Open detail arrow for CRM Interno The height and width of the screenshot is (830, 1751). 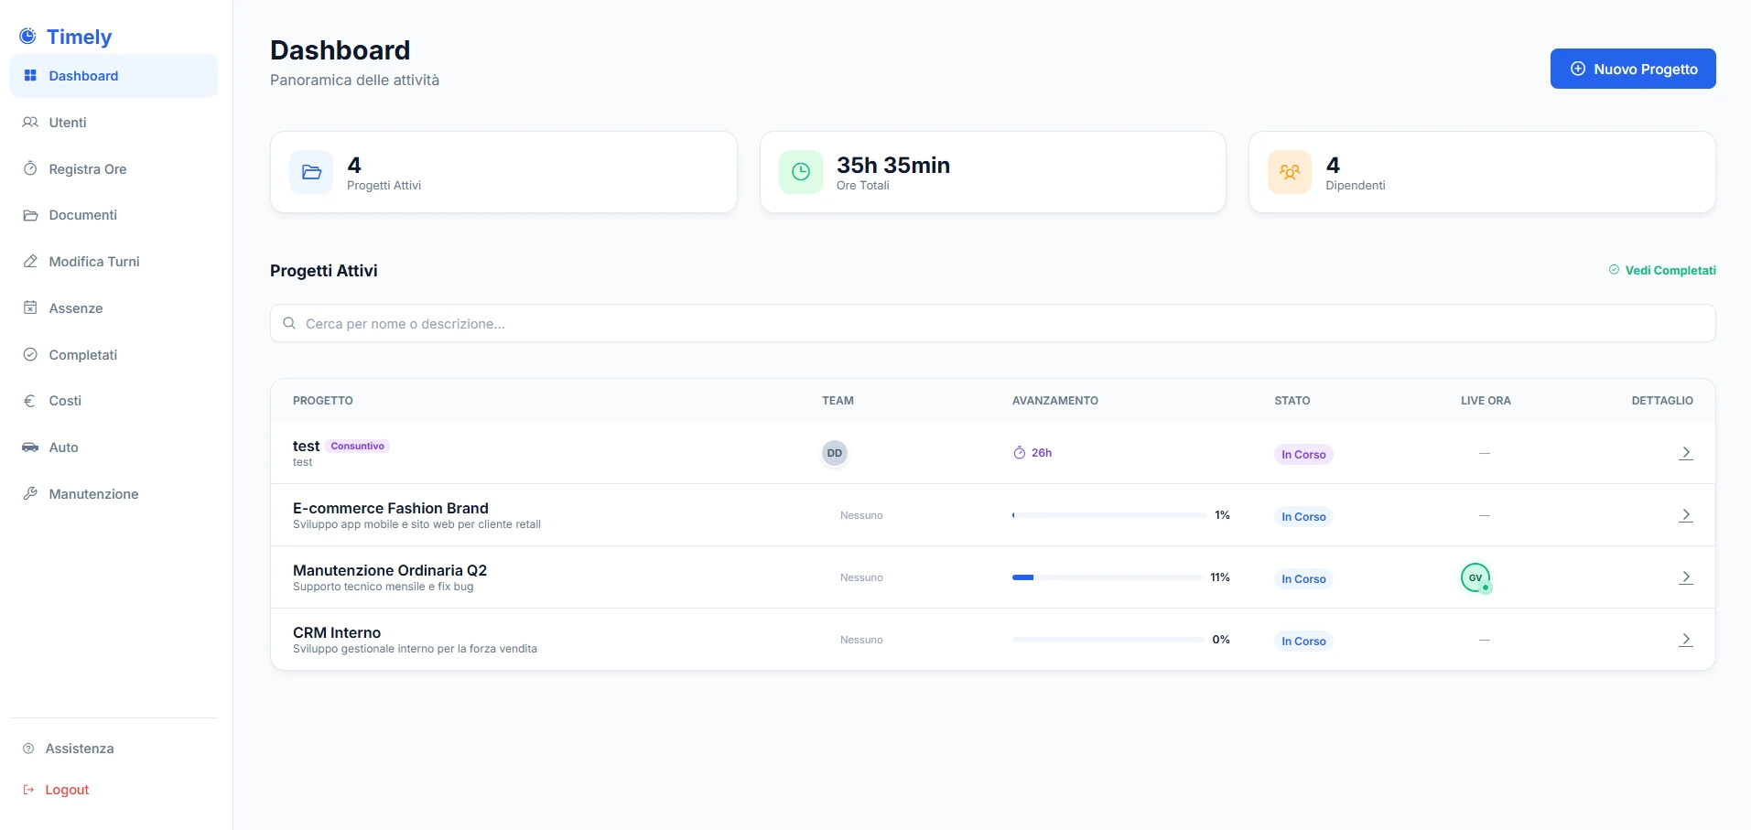(x=1686, y=640)
